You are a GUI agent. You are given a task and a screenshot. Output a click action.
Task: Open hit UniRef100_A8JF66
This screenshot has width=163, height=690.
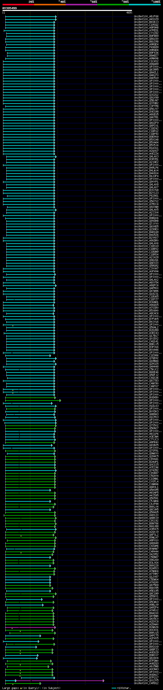click(x=146, y=17)
